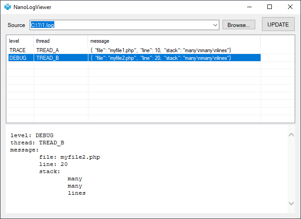
Task: Click the Source label
Action: pos(16,25)
